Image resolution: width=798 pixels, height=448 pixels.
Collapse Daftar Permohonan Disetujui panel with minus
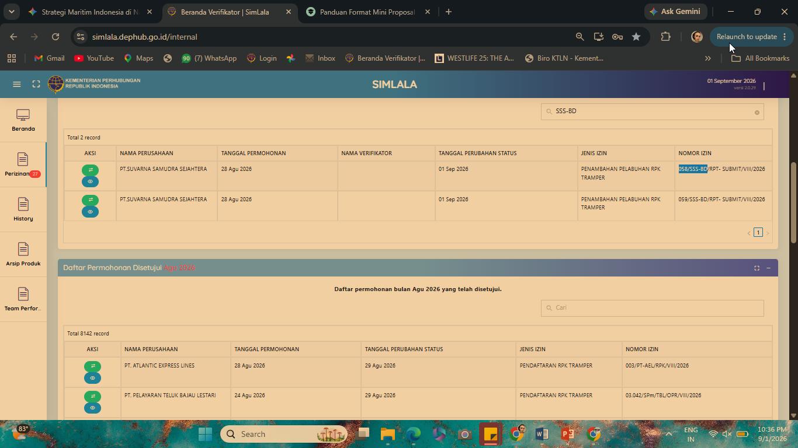[768, 268]
